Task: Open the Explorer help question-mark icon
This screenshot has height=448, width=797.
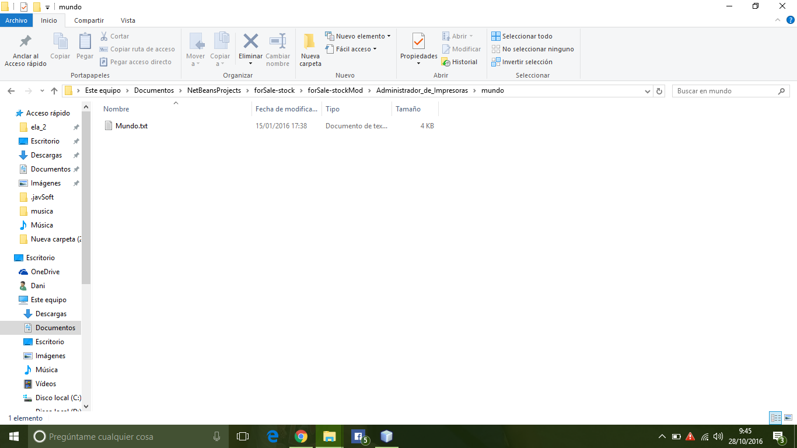Action: pyautogui.click(x=790, y=20)
